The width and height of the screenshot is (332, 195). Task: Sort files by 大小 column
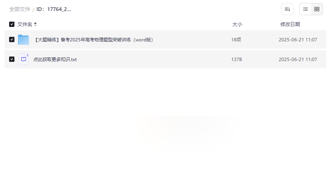pos(237,24)
